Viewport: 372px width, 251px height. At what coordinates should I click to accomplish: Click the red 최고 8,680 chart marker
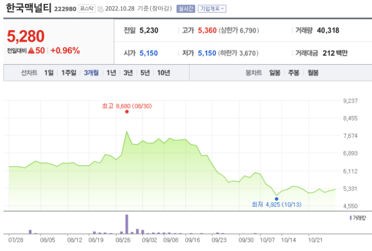(127, 111)
